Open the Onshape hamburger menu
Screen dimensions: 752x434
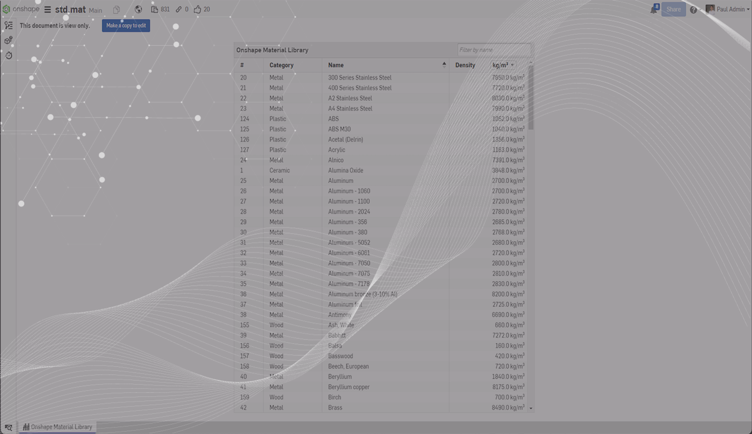point(47,9)
